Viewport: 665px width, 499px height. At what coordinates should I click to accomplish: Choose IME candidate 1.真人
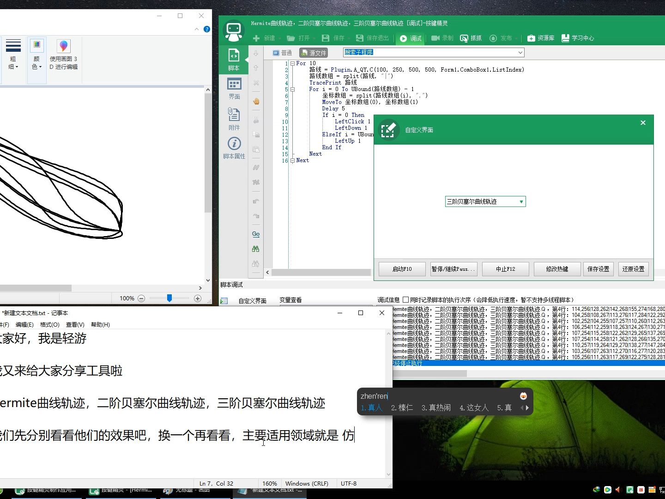click(372, 408)
